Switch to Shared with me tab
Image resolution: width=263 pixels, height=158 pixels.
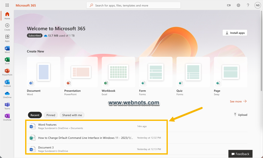tap(72, 115)
